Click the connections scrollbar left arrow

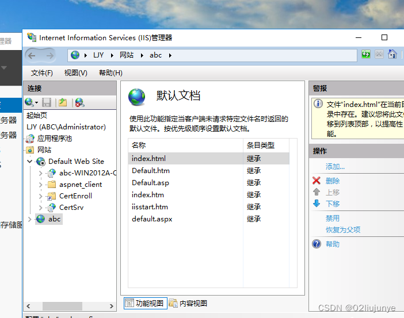(28, 306)
